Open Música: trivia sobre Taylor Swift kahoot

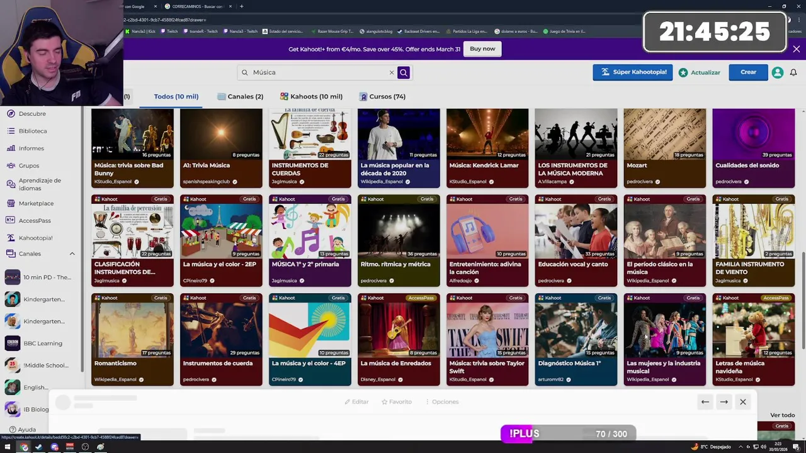pos(487,339)
